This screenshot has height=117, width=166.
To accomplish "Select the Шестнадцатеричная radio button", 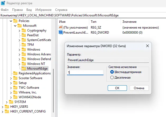I will coord(112,72).
